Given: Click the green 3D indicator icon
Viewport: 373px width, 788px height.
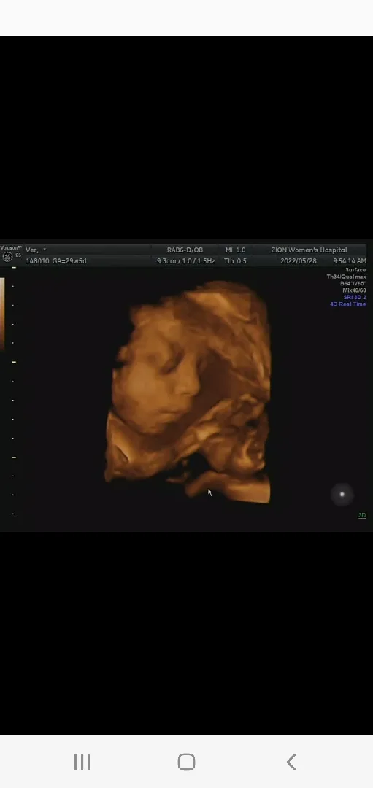Looking at the screenshot, I should [362, 515].
